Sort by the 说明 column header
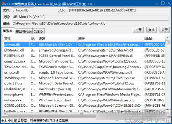This screenshot has width=172, height=124. click(x=57, y=38)
